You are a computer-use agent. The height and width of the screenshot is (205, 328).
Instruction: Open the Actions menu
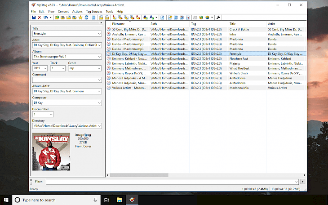point(77,12)
